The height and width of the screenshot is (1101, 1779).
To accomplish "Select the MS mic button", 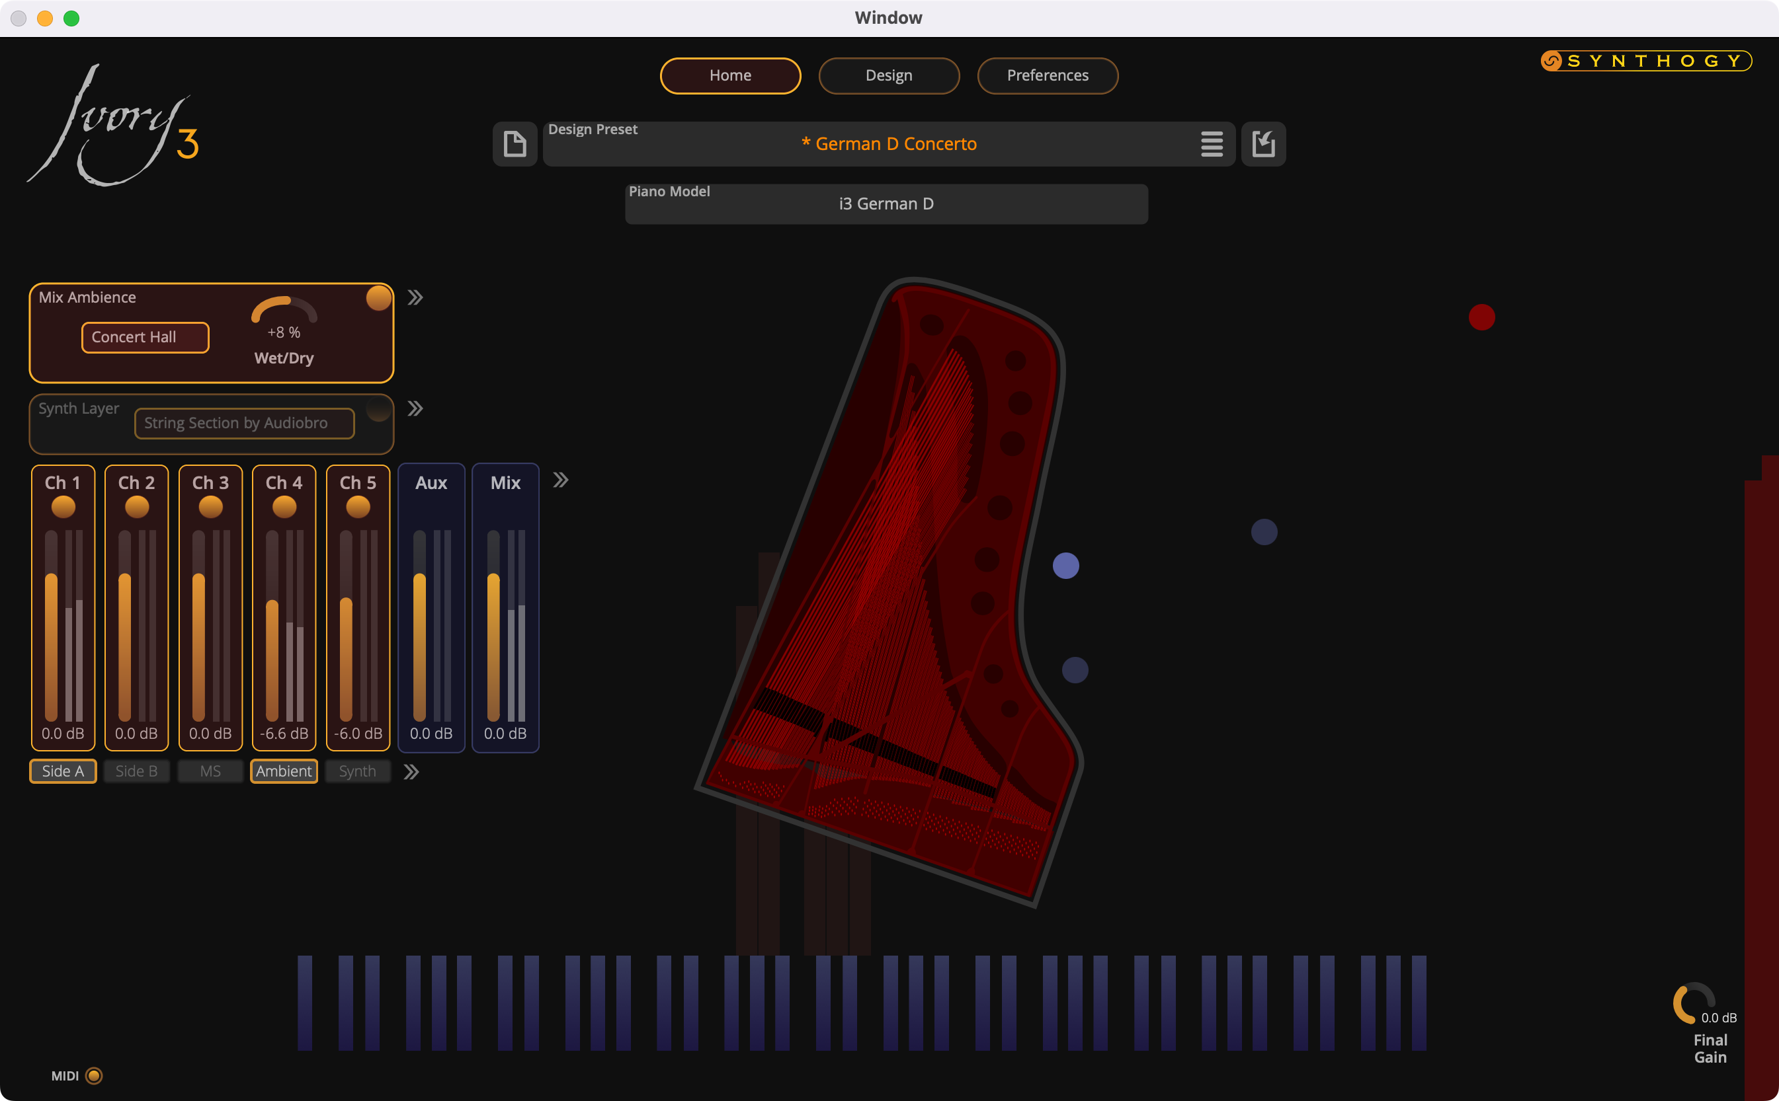I will [x=210, y=771].
